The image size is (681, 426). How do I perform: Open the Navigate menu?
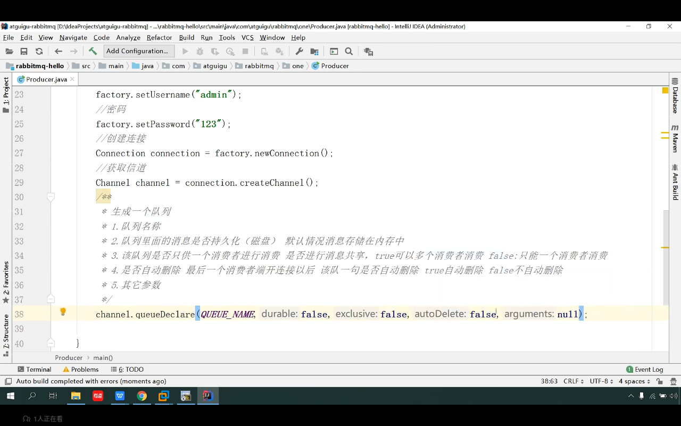(x=73, y=38)
